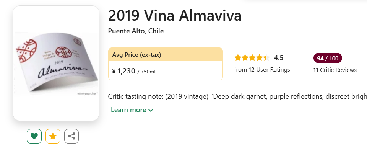Open the 11 Critic Reviews link
The image size is (367, 147).
335,70
